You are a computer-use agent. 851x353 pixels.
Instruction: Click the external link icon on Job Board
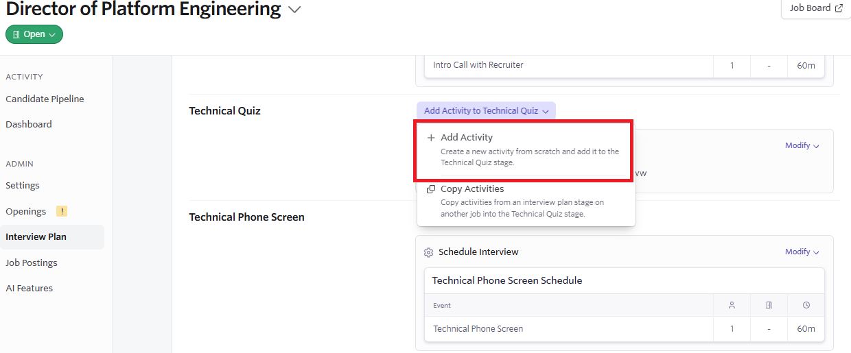pyautogui.click(x=839, y=8)
